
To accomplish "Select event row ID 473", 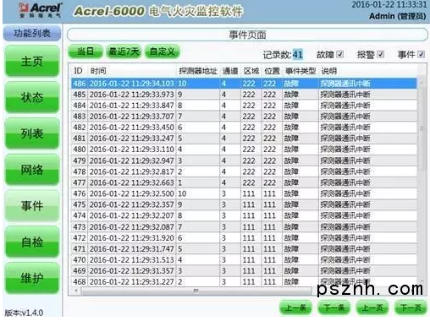I will click(244, 226).
